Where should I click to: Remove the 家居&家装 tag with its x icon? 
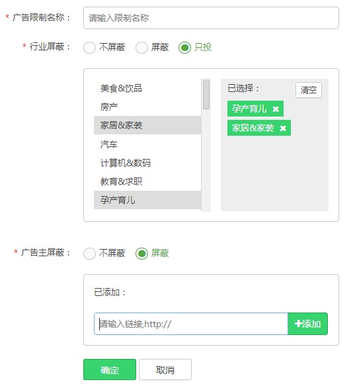(x=283, y=128)
